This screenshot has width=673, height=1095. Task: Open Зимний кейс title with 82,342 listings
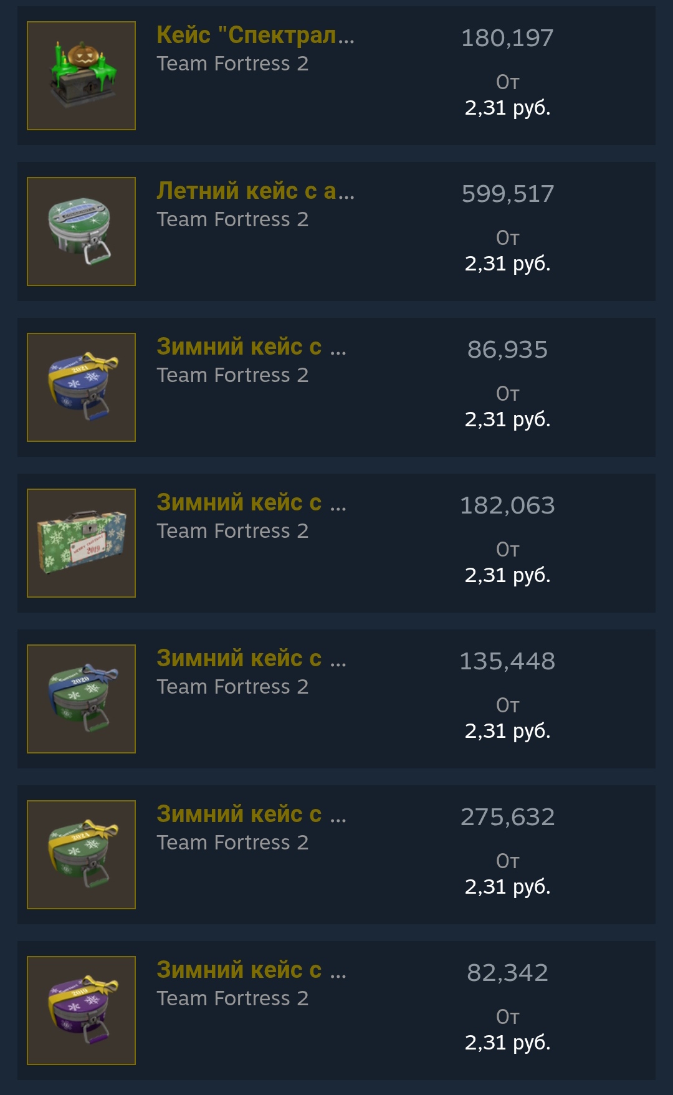point(251,970)
